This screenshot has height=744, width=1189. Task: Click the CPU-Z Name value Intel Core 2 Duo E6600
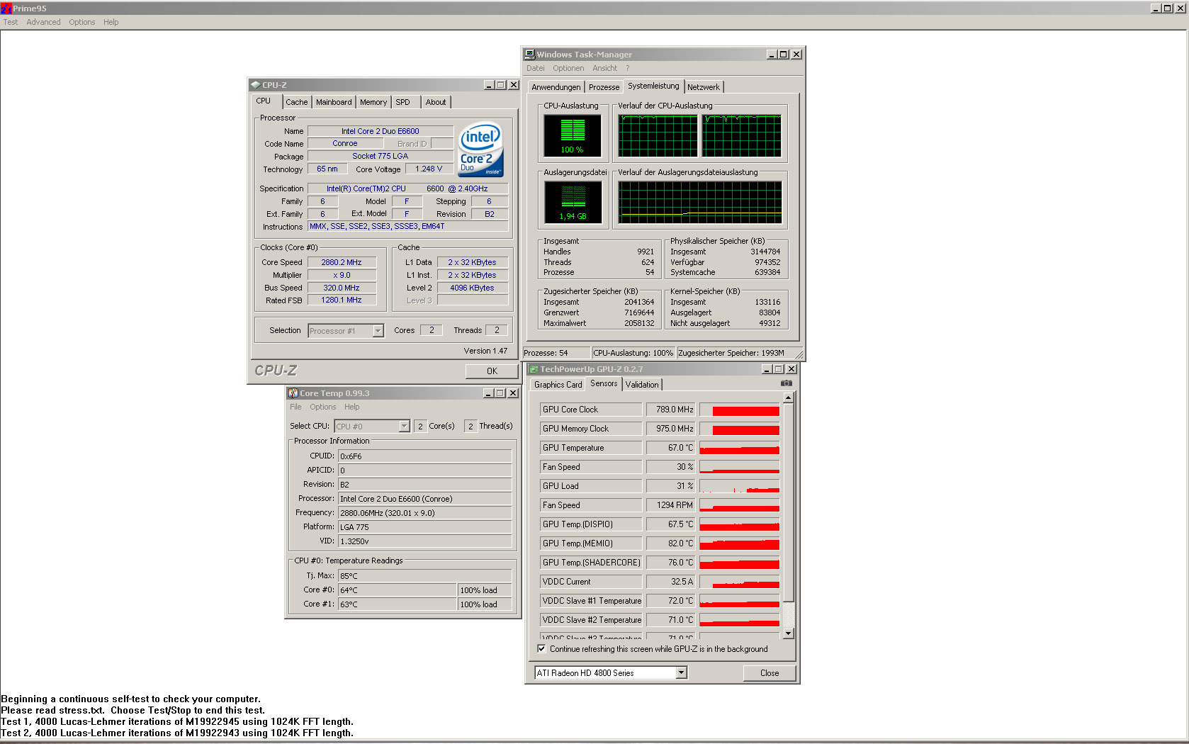tap(381, 131)
